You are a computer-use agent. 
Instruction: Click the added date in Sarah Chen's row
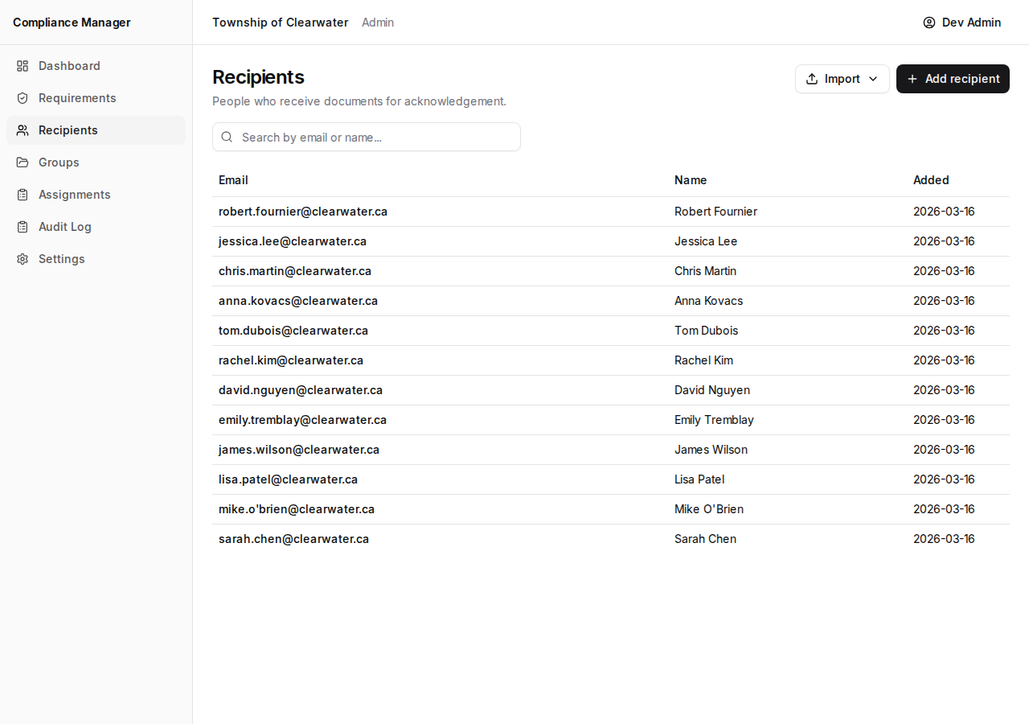(x=944, y=539)
